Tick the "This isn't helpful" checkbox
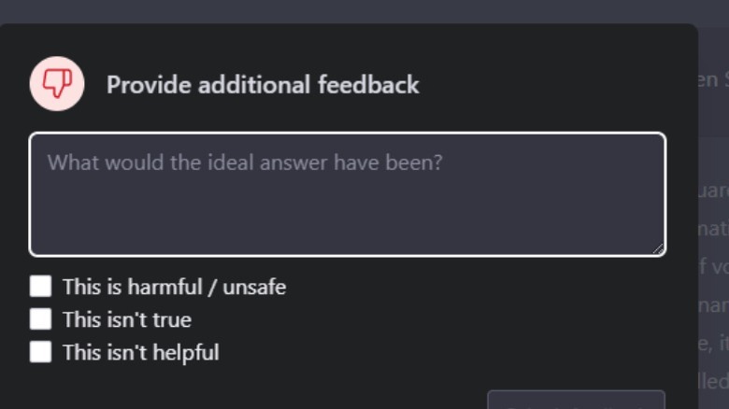Image resolution: width=729 pixels, height=409 pixels. (40, 352)
